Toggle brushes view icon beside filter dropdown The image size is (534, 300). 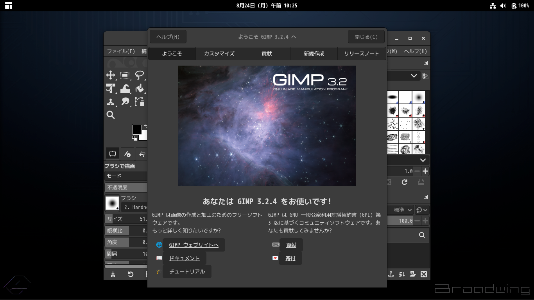pyautogui.click(x=425, y=76)
